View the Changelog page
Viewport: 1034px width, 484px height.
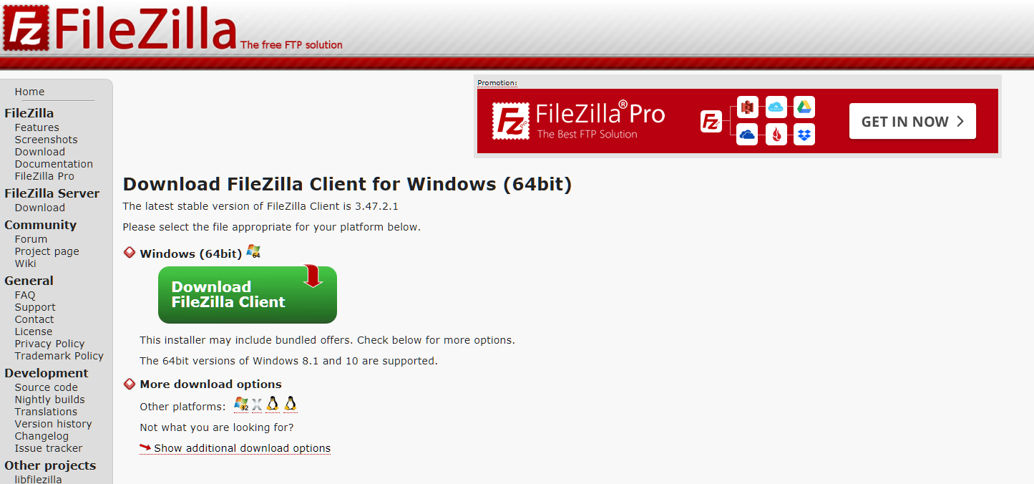42,436
